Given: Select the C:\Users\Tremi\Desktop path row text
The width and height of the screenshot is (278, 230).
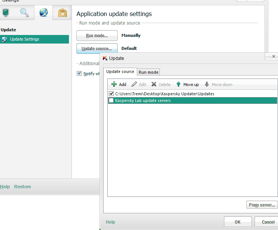Looking at the screenshot, I should click(165, 94).
